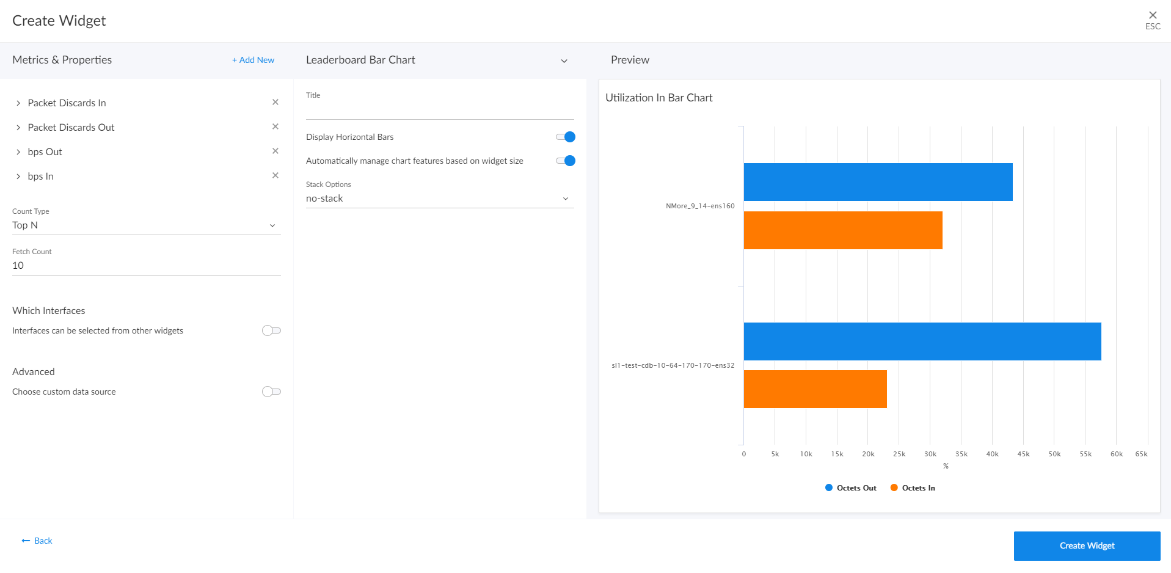This screenshot has height=573, width=1171.
Task: Delete the bps Out metric
Action: tap(275, 151)
